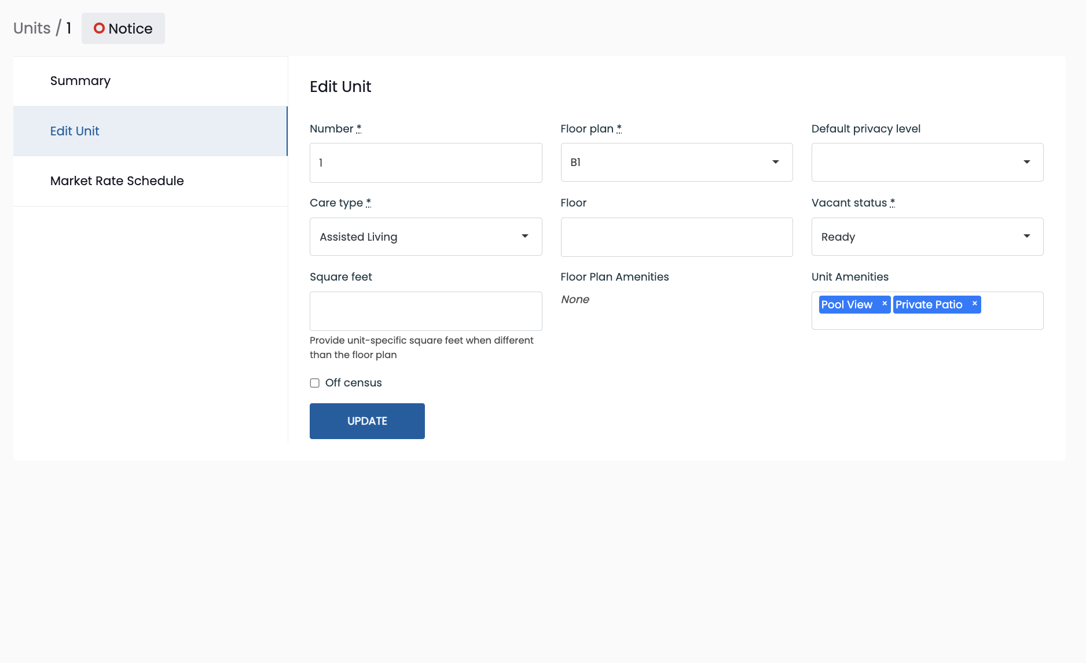Click the UPDATE button
Image resolution: width=1086 pixels, height=663 pixels.
click(367, 421)
